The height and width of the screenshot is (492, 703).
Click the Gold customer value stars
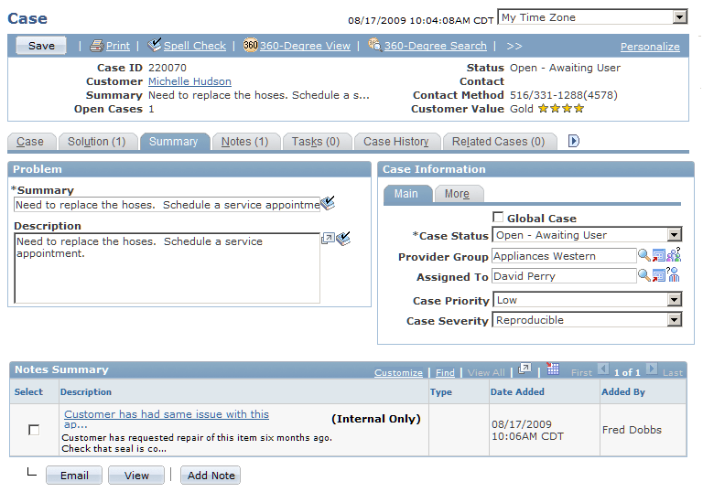tap(561, 109)
